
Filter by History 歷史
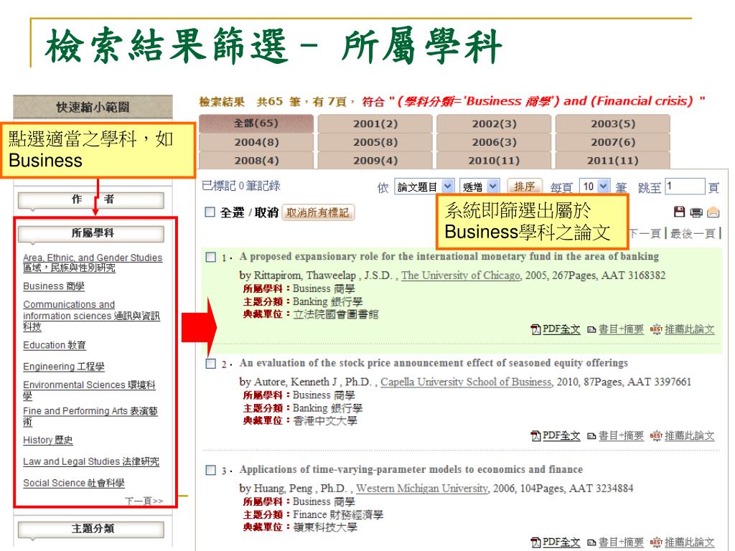pos(48,440)
